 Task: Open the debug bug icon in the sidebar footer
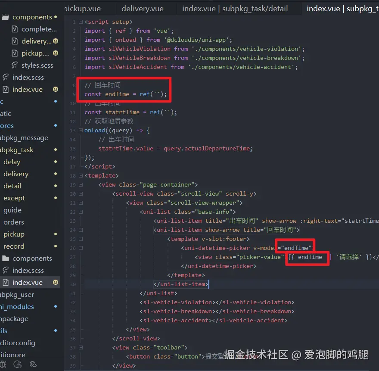(x=3, y=364)
